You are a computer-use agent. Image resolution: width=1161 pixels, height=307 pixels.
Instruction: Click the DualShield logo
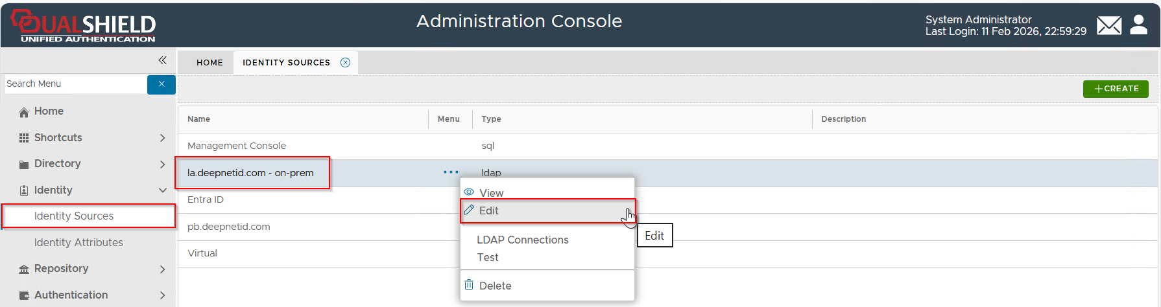point(84,26)
